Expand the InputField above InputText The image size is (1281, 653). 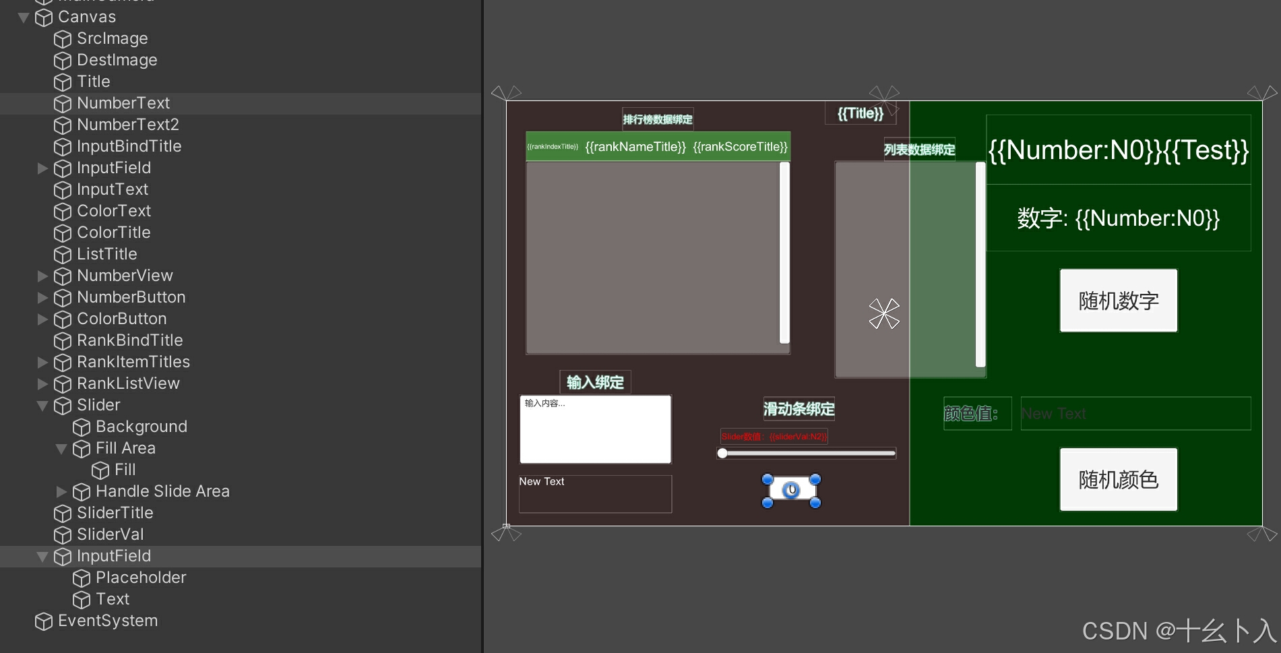click(x=42, y=168)
